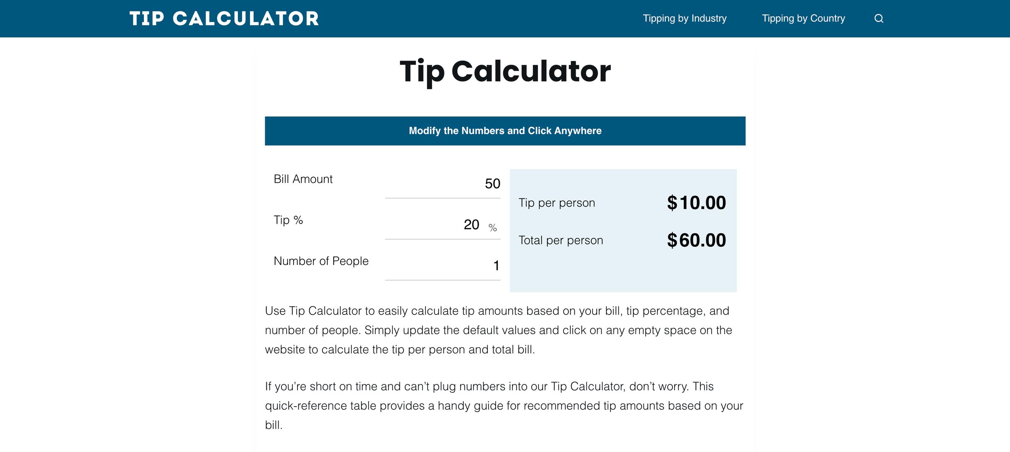Select the Tipping by Industry menu
1010x452 pixels.
[x=684, y=19]
